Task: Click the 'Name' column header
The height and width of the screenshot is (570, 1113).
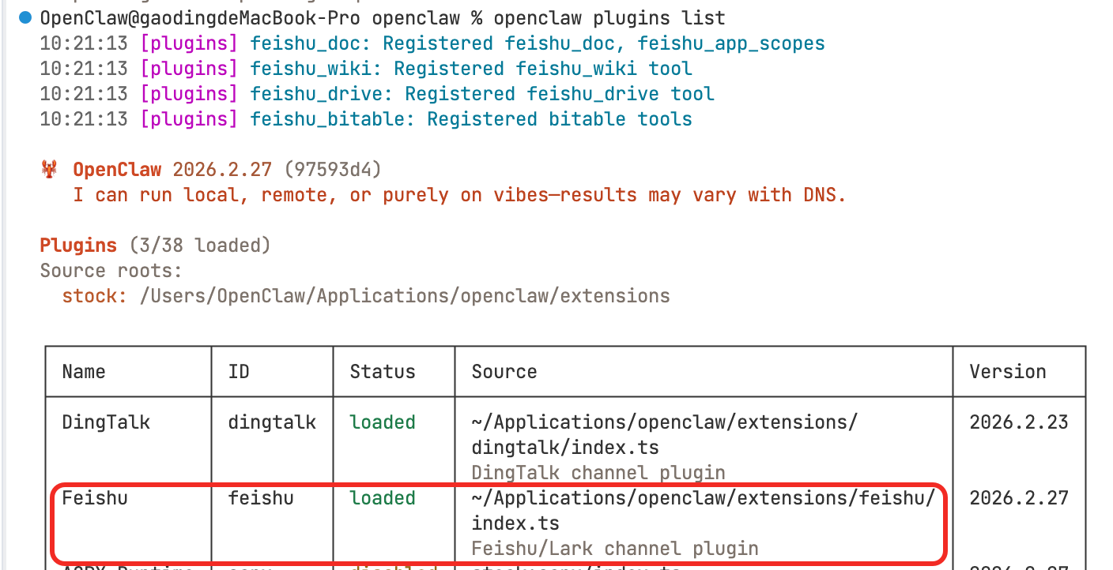Action: click(84, 372)
